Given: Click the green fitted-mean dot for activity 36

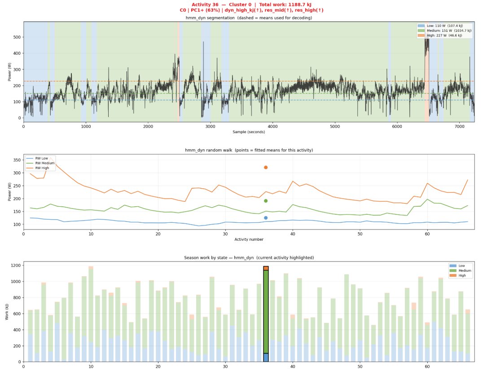Looking at the screenshot, I should (x=266, y=201).
